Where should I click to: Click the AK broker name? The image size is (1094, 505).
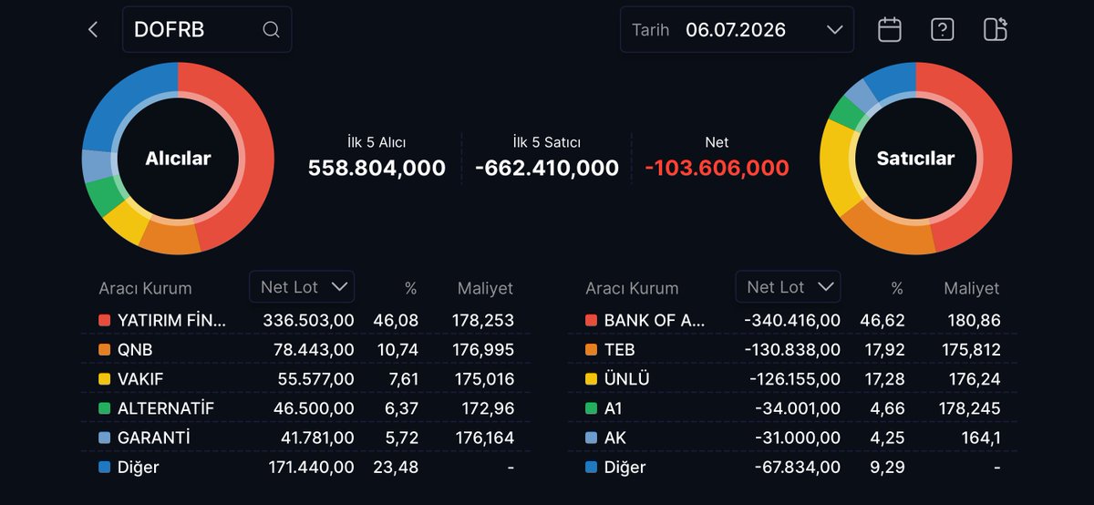(615, 438)
